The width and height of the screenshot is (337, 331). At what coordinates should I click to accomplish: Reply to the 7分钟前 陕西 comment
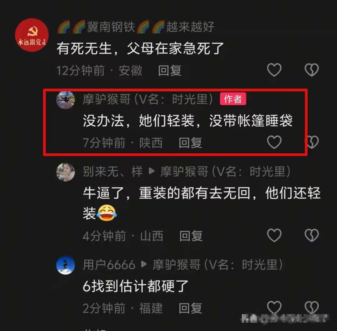coord(190,143)
